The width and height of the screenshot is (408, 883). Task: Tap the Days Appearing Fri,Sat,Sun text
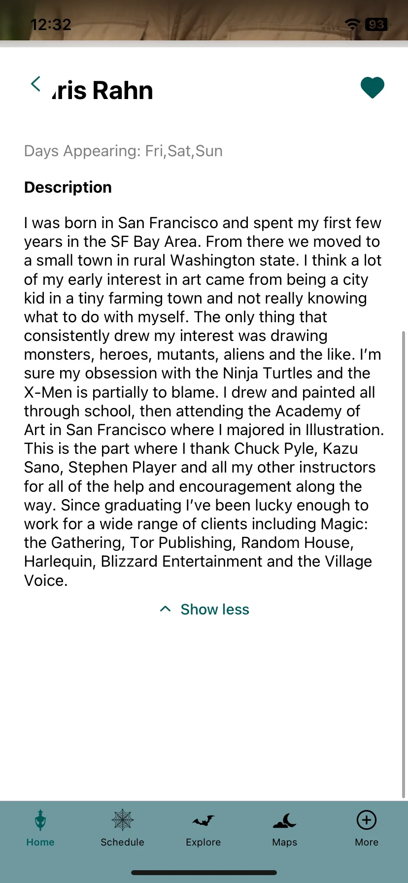[x=123, y=151]
